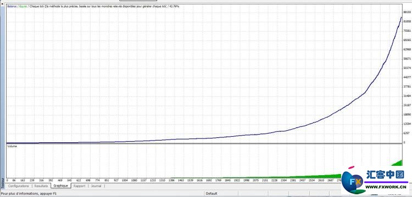Show the Journal tab
The width and height of the screenshot is (412, 197).
pyautogui.click(x=96, y=186)
